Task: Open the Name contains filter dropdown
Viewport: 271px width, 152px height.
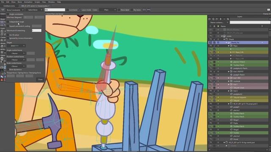Action: coord(219,22)
